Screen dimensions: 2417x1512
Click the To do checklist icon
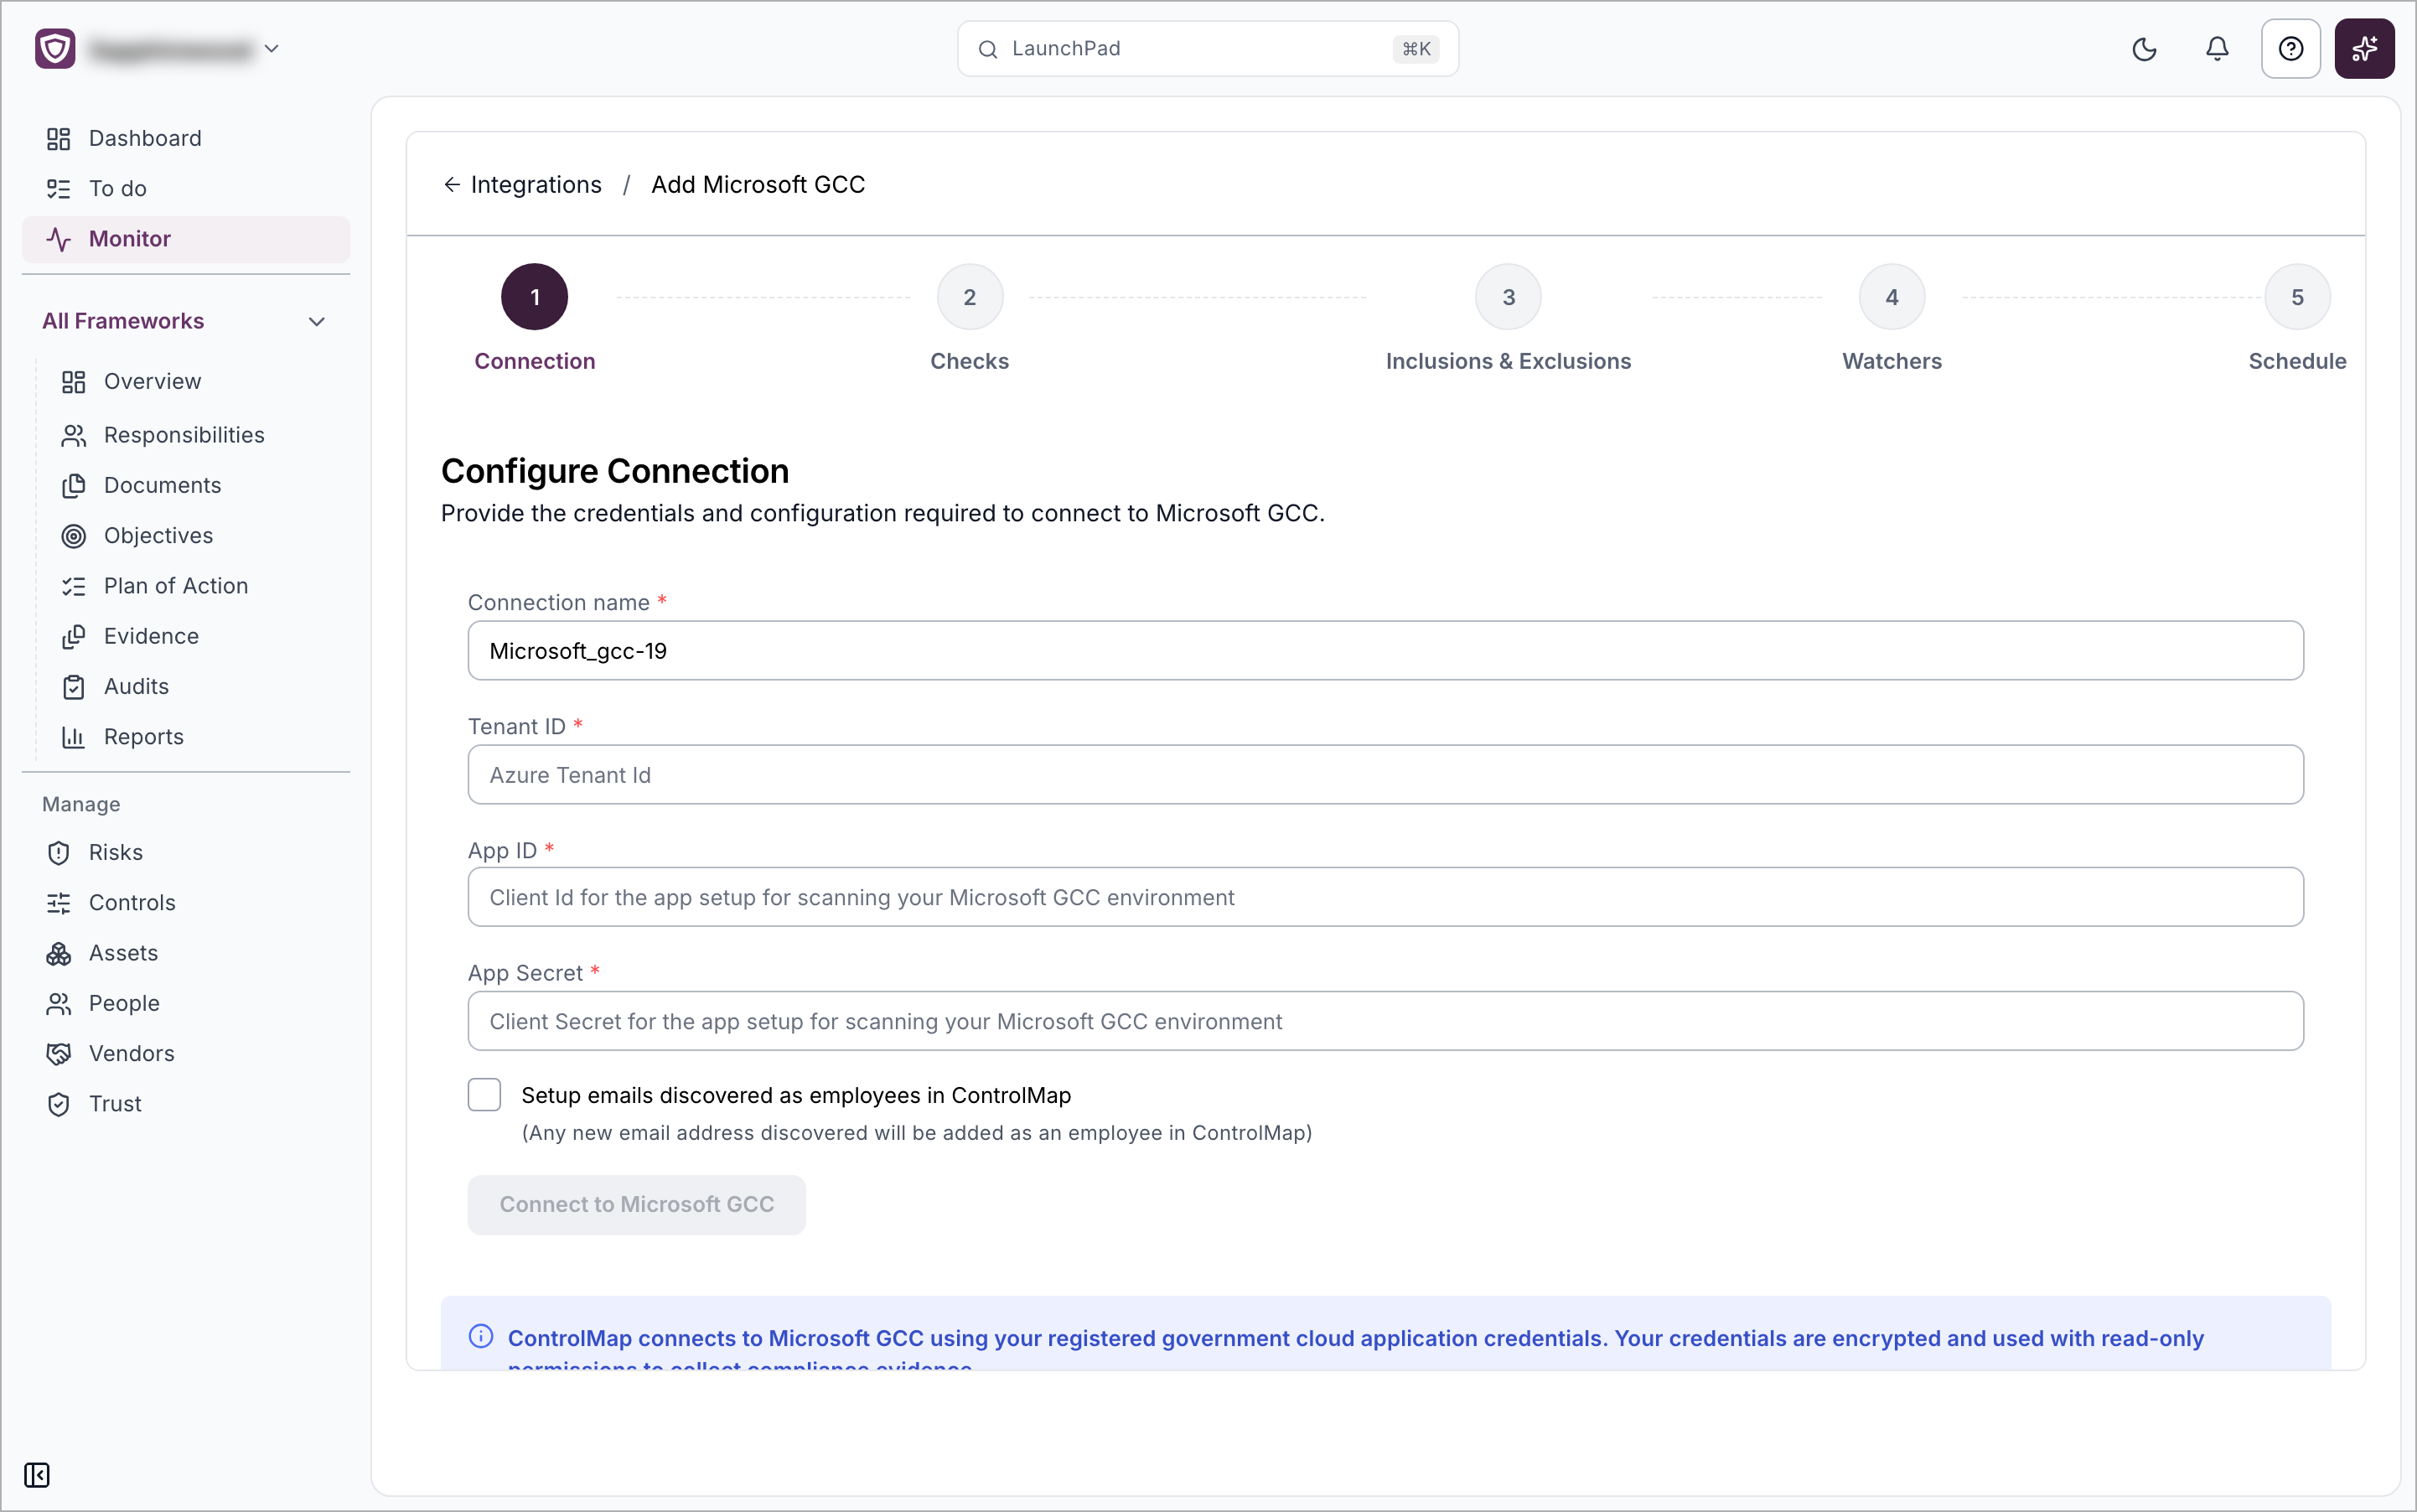click(x=59, y=189)
